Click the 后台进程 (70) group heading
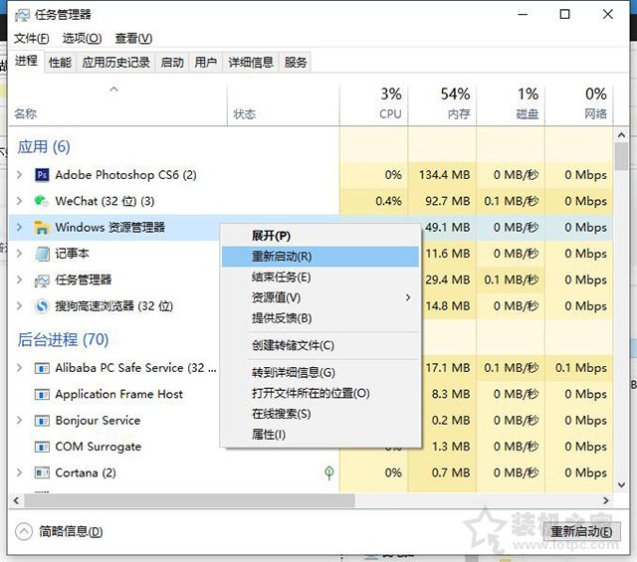Viewport: 637px width, 562px height. pos(63,340)
